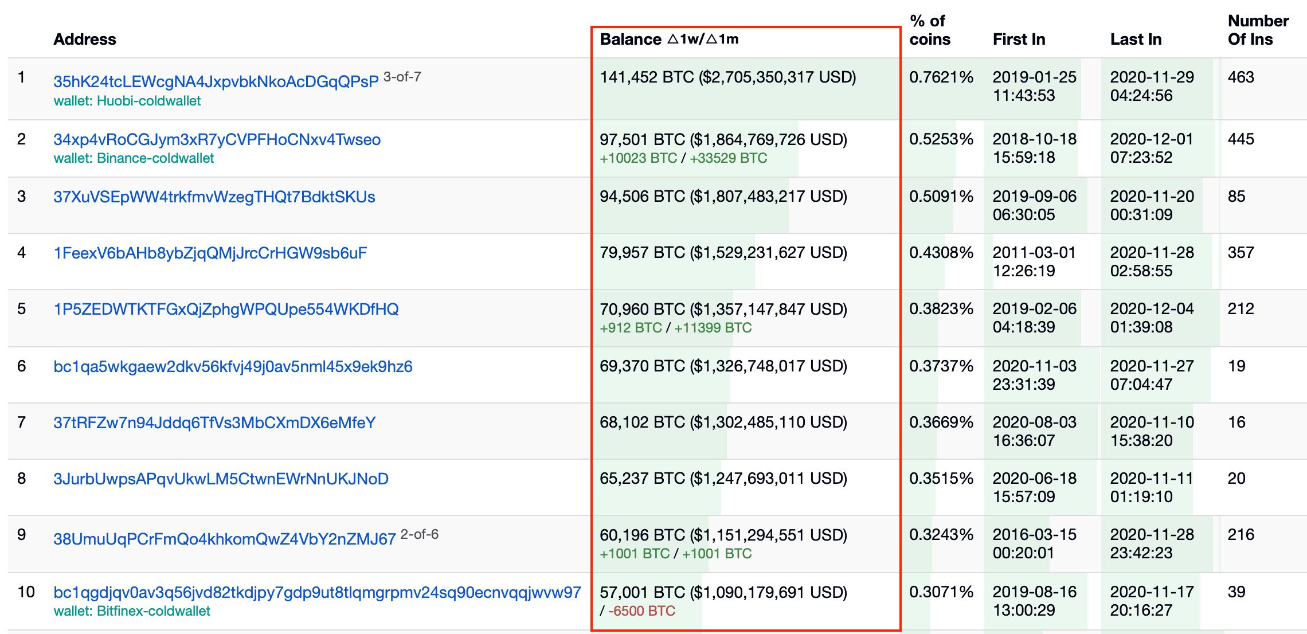Open address 37tRFZw7n94Jddq6TfVs3MbCXmDX6eMfeY
This screenshot has height=634, width=1307.
point(214,422)
